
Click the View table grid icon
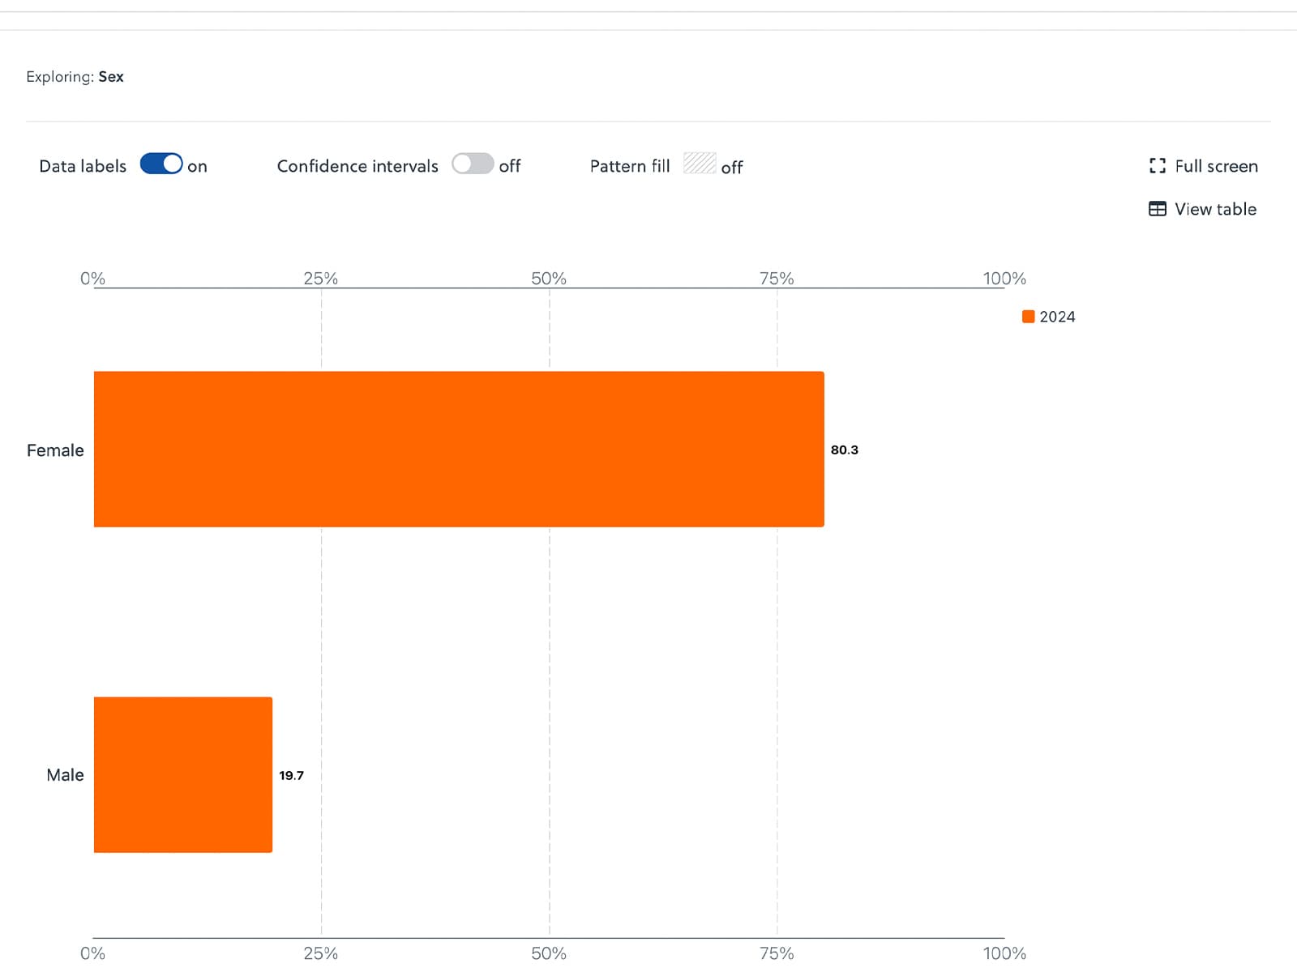point(1157,209)
